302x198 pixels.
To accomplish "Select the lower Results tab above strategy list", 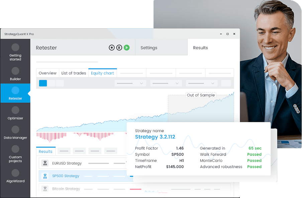I will point(45,151).
